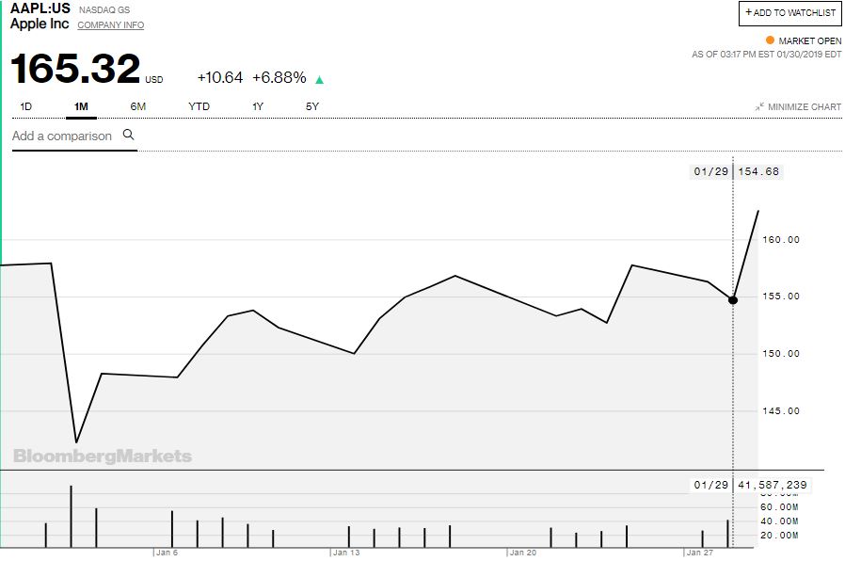Click the 01/29 date label in the volume panel

point(710,485)
